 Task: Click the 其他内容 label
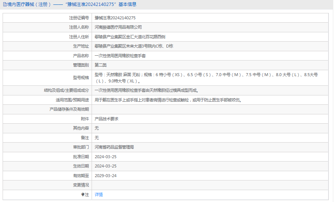81,128
